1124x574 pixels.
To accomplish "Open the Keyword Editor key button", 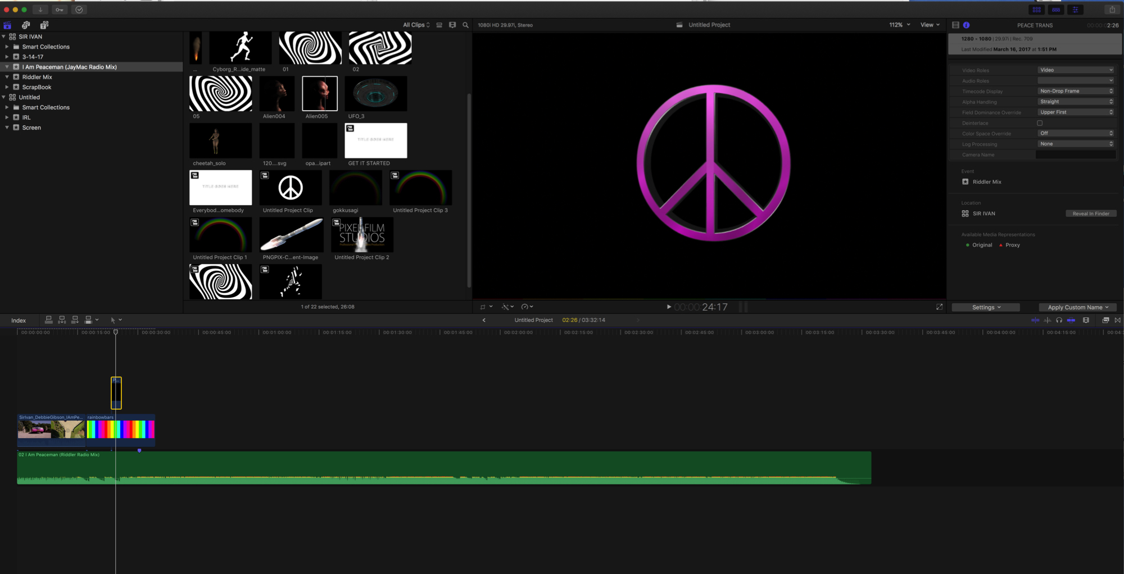I will (59, 10).
